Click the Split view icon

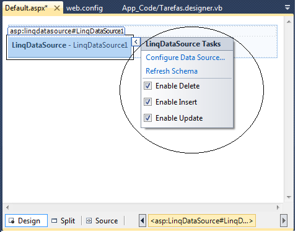point(54,221)
